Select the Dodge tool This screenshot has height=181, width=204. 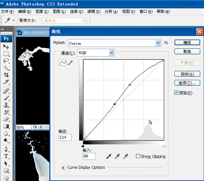click(6, 140)
